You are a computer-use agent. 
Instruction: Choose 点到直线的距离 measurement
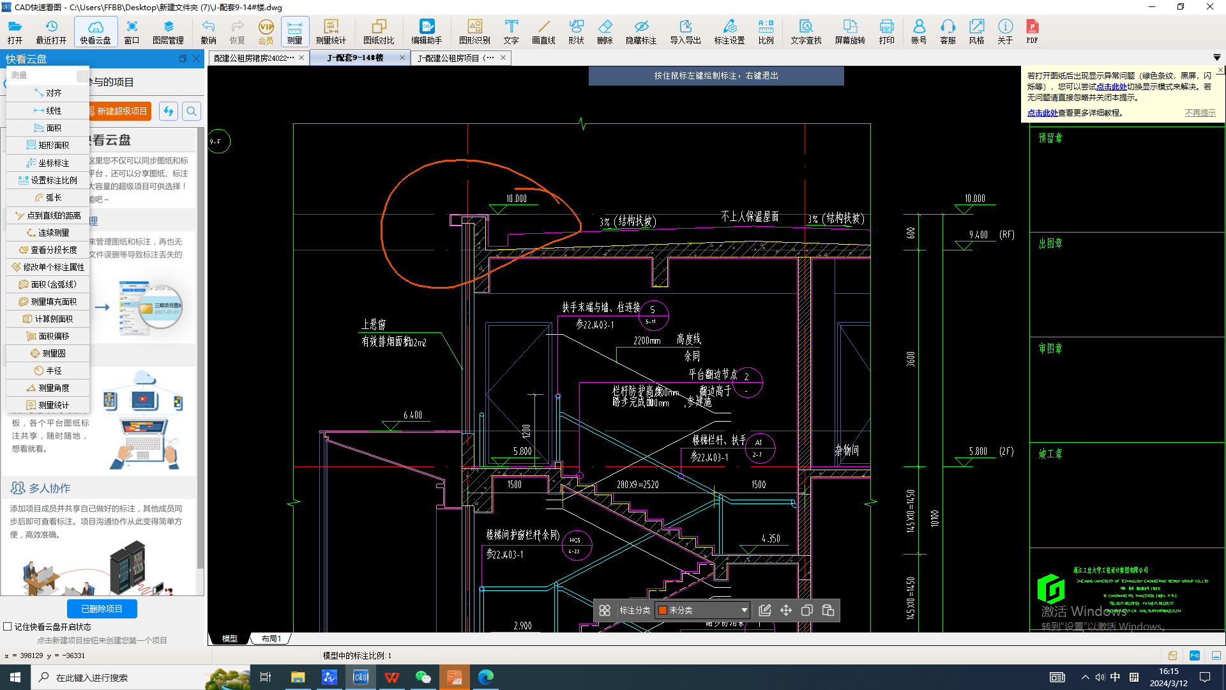(x=48, y=215)
